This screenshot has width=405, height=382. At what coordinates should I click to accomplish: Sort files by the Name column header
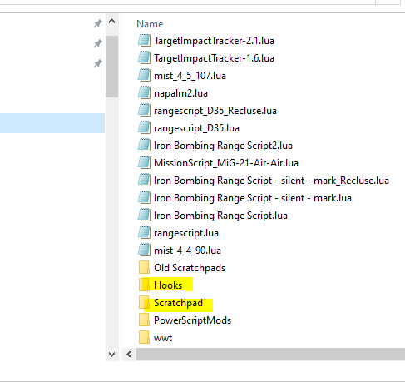pos(150,24)
